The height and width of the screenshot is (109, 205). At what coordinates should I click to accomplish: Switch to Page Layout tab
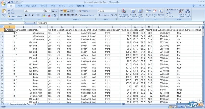[31, 6]
